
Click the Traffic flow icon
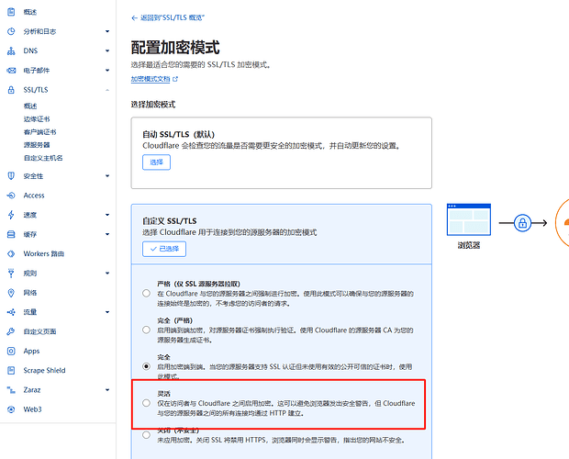coord(11,312)
